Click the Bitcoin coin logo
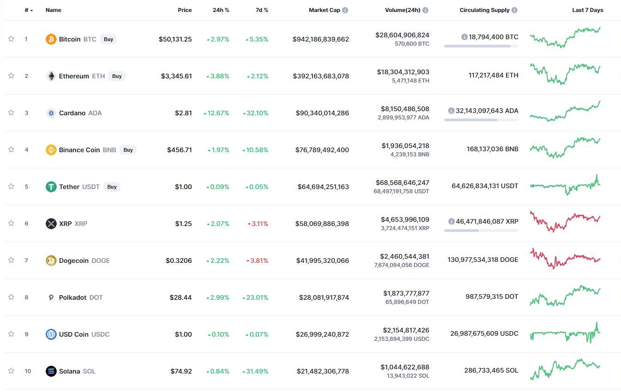This screenshot has width=621, height=392. click(51, 39)
